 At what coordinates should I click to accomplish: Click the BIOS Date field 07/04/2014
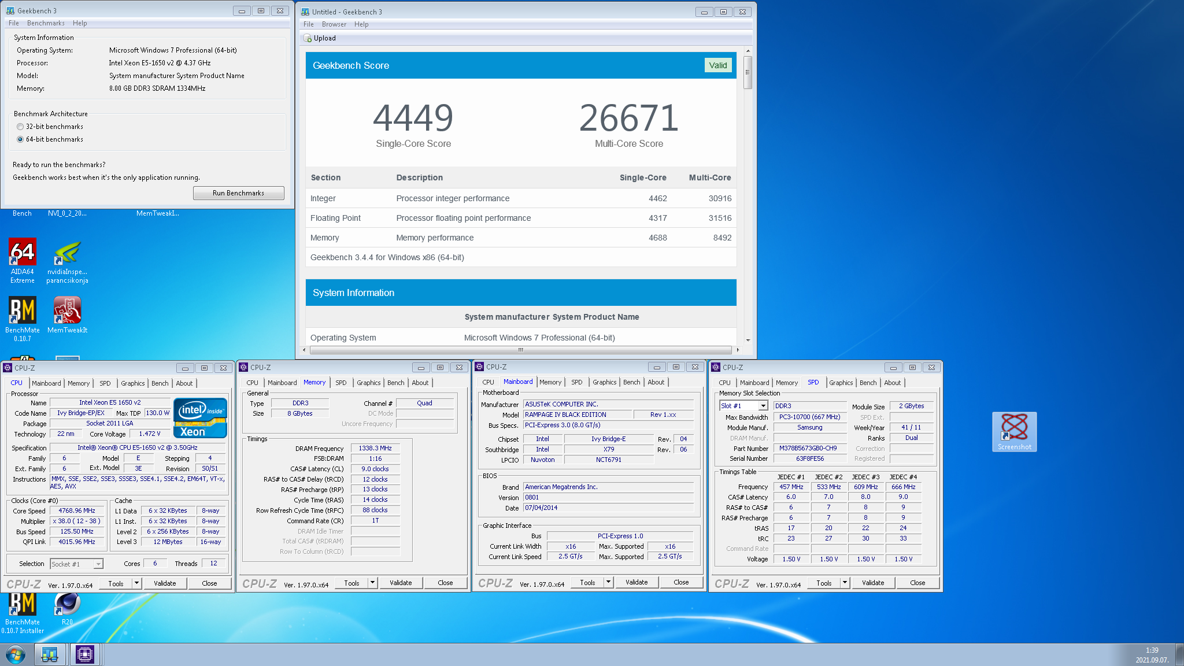608,508
